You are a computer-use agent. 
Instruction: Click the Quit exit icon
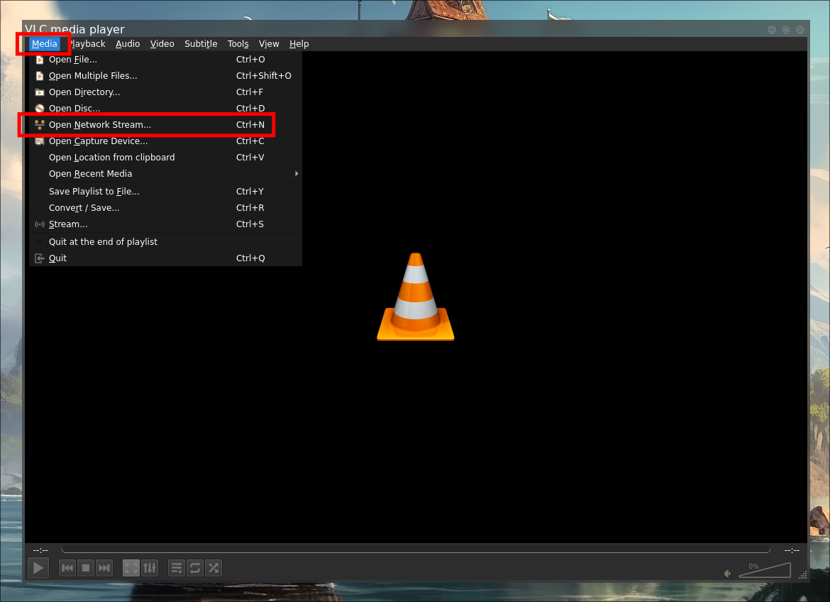39,258
